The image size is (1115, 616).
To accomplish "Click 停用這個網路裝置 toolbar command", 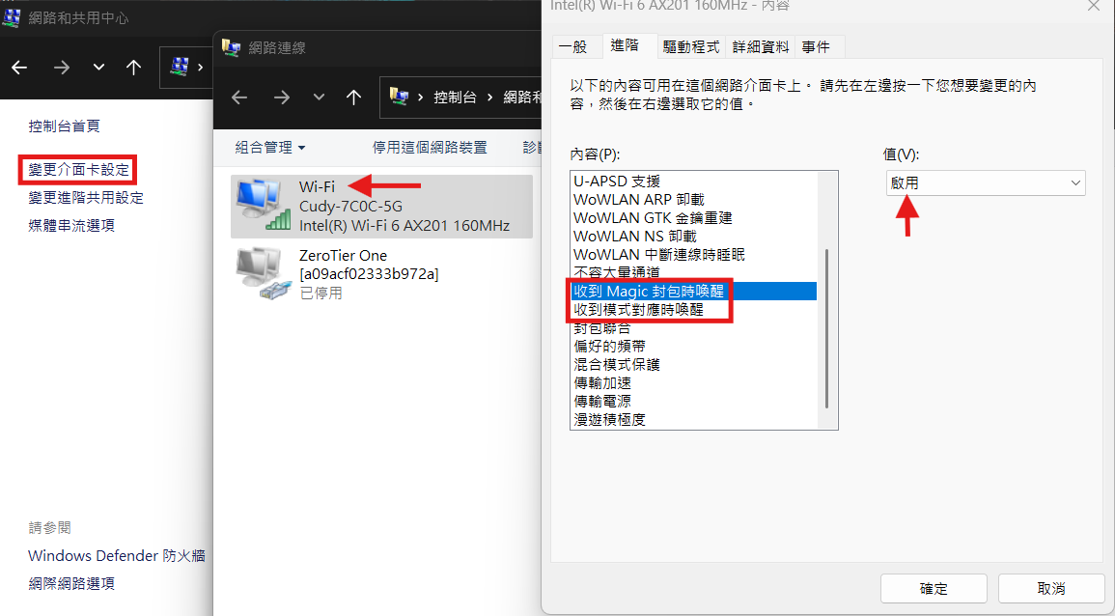I will point(430,148).
